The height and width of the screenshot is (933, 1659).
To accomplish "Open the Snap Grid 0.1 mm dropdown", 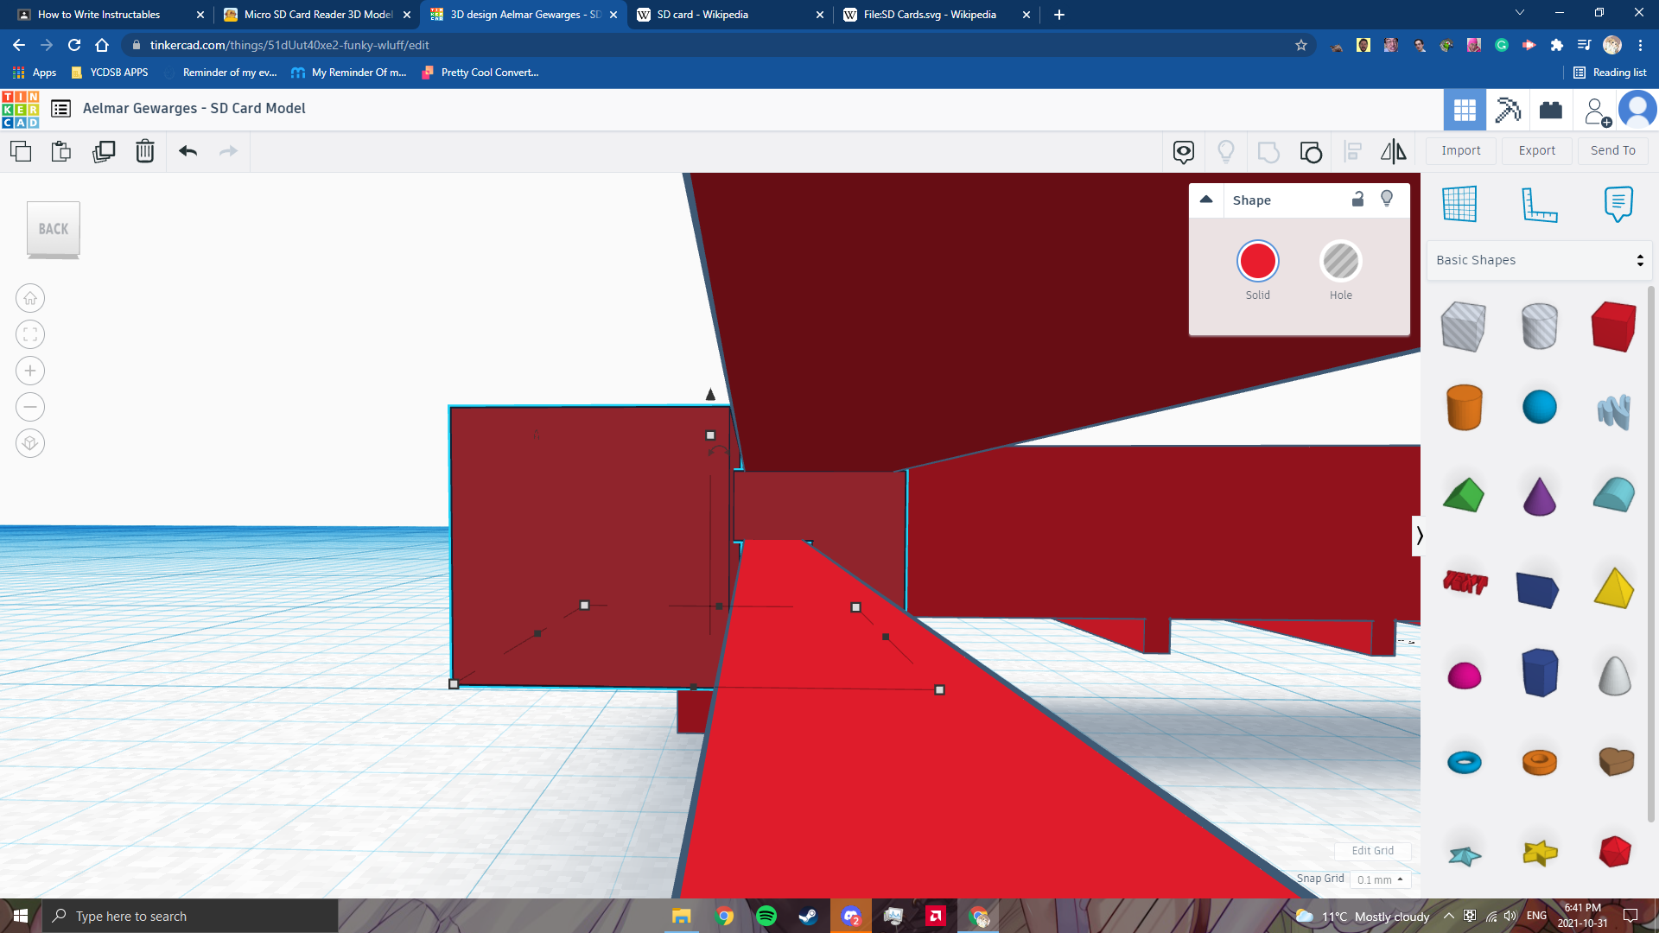I will point(1380,879).
